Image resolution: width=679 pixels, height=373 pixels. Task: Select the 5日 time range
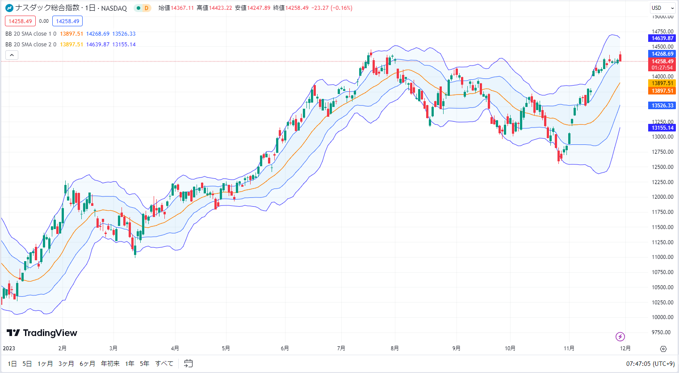[27, 364]
